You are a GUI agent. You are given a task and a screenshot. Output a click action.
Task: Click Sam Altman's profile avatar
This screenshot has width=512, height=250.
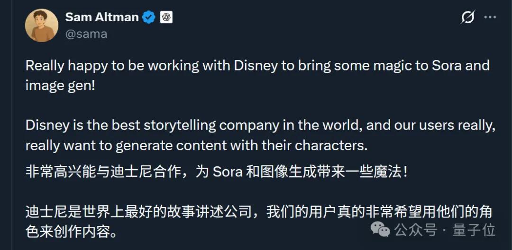pyautogui.click(x=42, y=25)
